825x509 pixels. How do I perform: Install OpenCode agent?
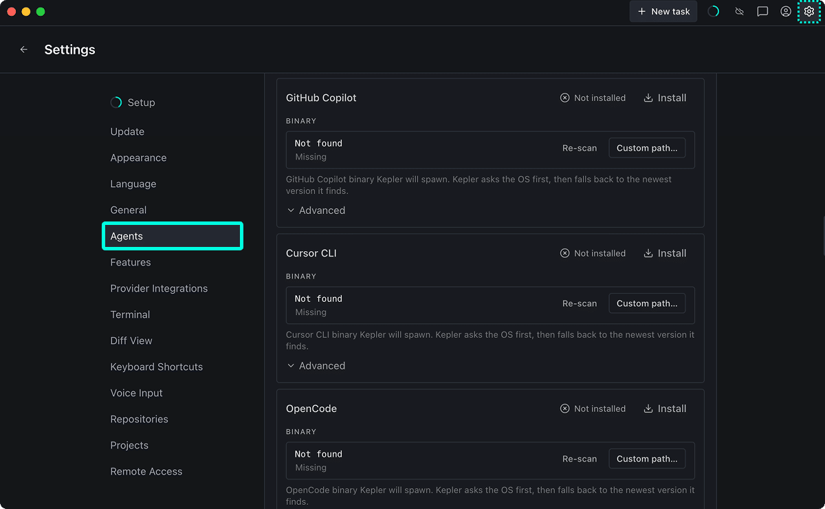point(665,409)
